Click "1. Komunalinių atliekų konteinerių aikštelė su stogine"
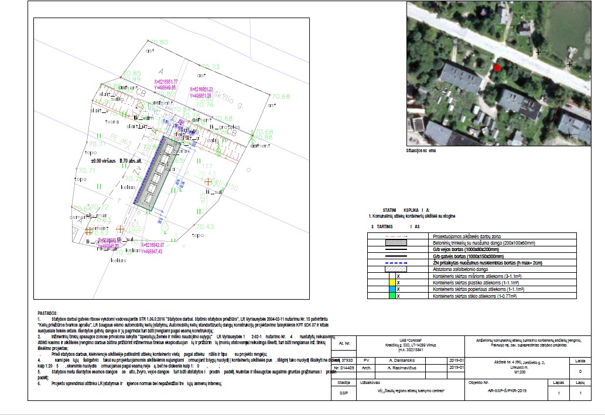The height and width of the screenshot is (415, 605). (412, 217)
